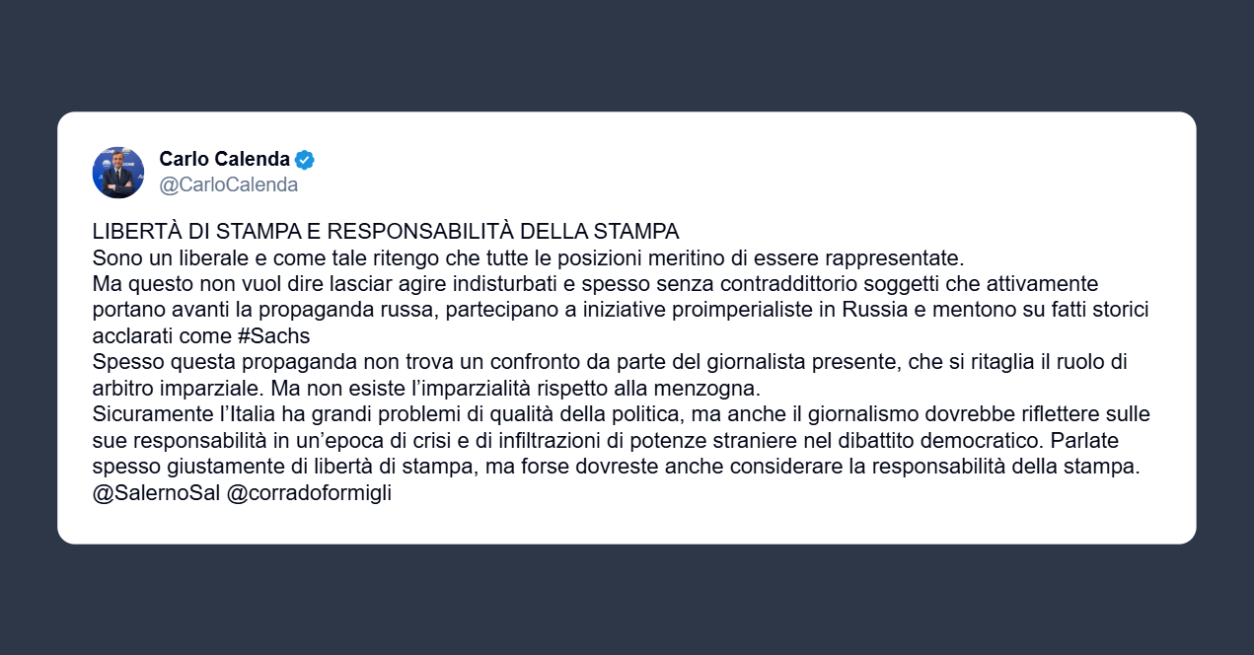Viewport: 1254px width, 655px height.
Task: Click the line starting 'Ma questo non vuol dire'
Action: point(594,284)
